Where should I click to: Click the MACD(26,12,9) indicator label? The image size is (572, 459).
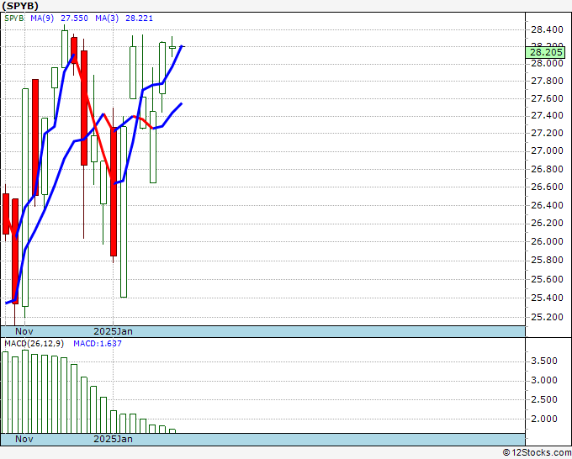(34, 344)
